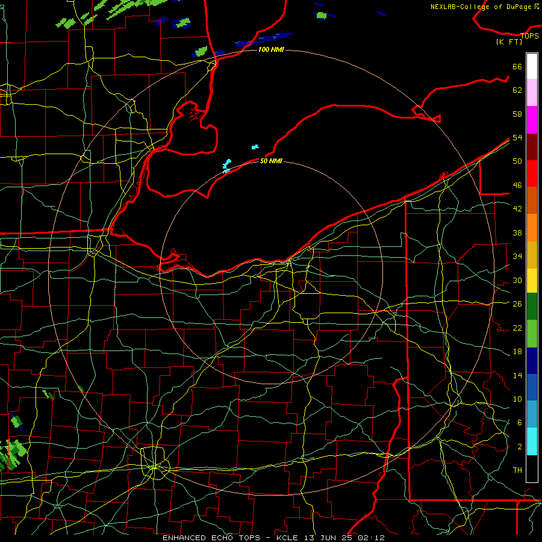Click the 'KCLE' radar site identifier

(287, 538)
